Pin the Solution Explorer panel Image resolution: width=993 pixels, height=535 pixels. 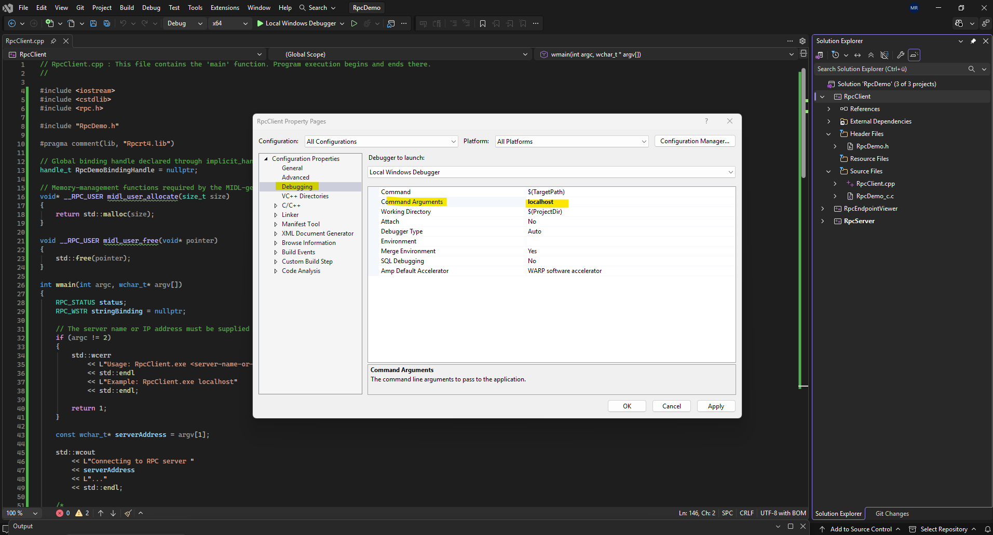[973, 41]
